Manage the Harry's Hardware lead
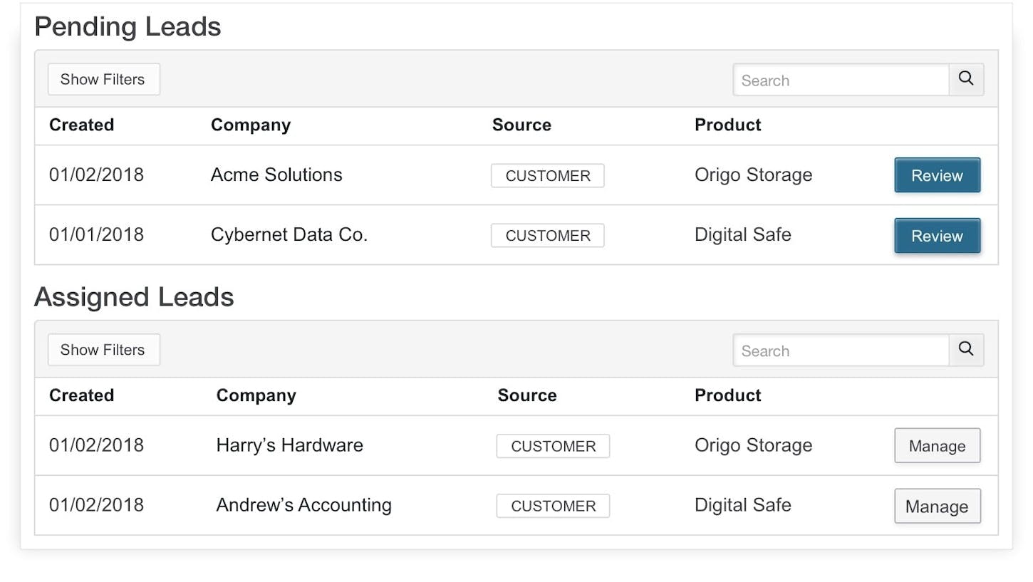 pyautogui.click(x=937, y=446)
